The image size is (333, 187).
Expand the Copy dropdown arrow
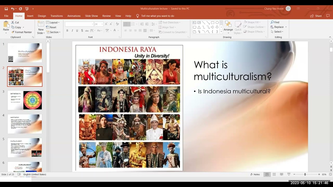[23, 27]
